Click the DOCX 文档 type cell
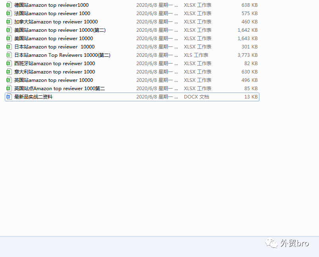The height and width of the screenshot is (257, 319). click(196, 97)
